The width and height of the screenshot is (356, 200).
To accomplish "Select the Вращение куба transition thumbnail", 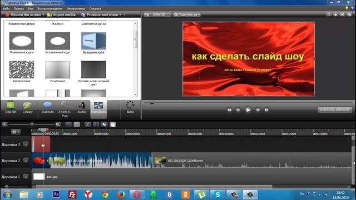I will [x=93, y=41].
